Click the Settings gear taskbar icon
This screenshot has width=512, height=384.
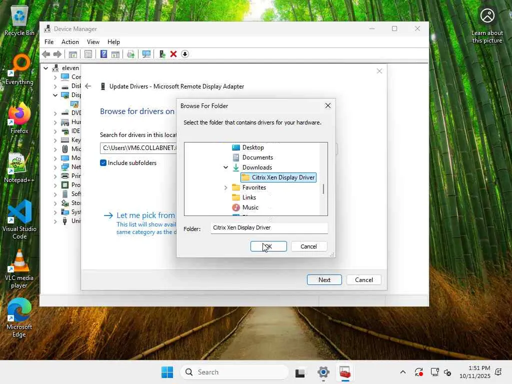pos(323,372)
